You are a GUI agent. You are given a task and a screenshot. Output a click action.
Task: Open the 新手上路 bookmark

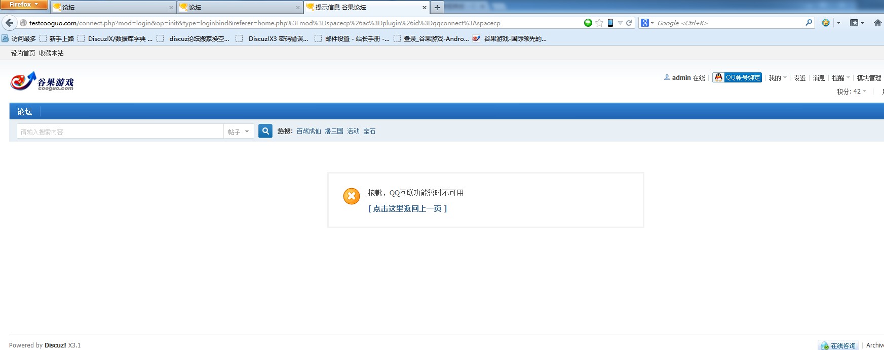(57, 38)
